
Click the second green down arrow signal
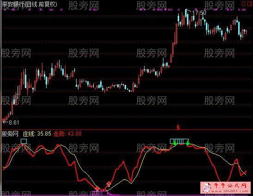[187, 143]
